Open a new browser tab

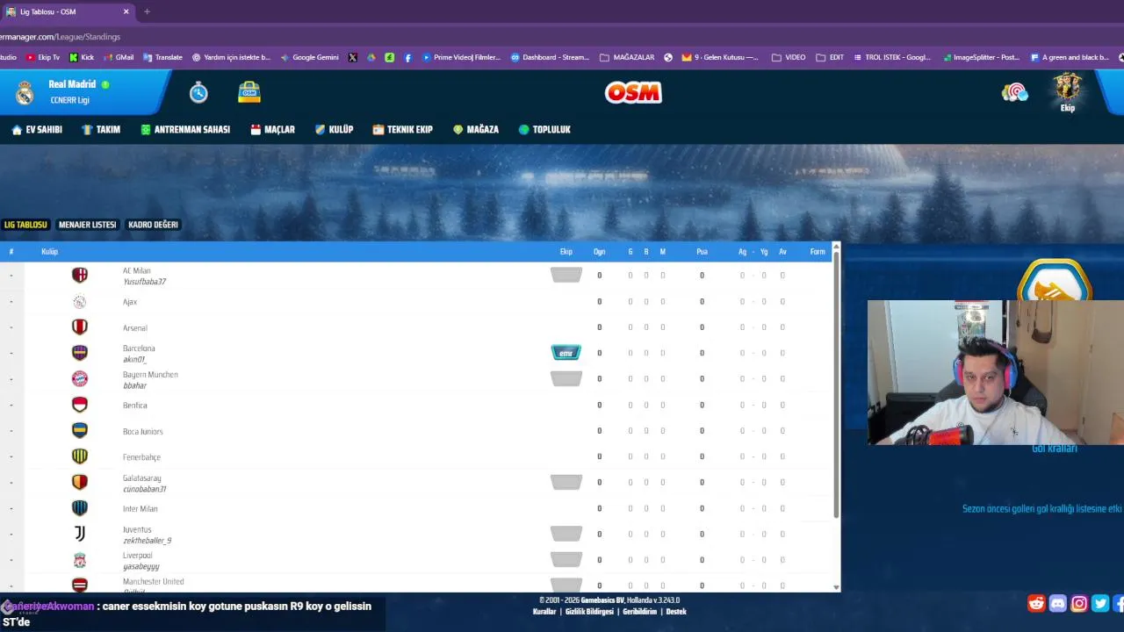point(147,11)
